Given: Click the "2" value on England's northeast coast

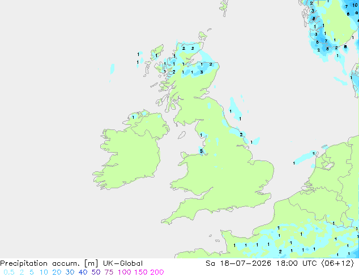Looking at the screenshot, I should (241, 135).
